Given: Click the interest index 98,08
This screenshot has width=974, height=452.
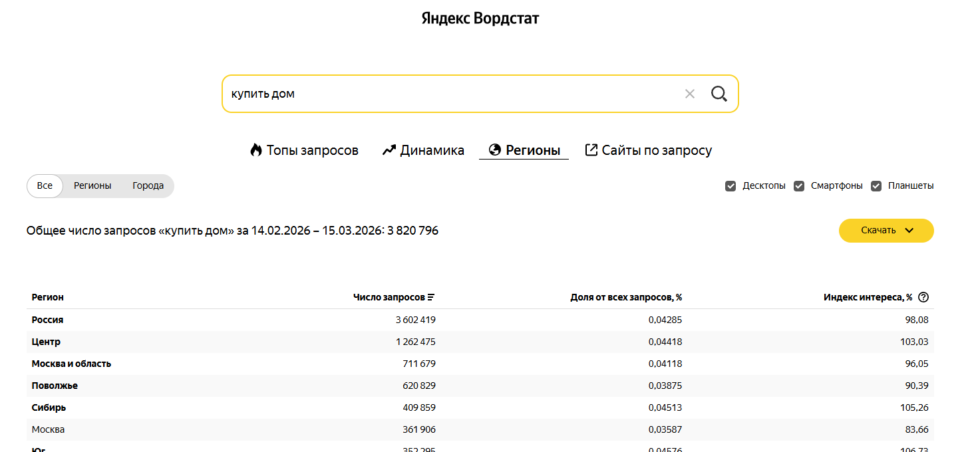Looking at the screenshot, I should (916, 320).
